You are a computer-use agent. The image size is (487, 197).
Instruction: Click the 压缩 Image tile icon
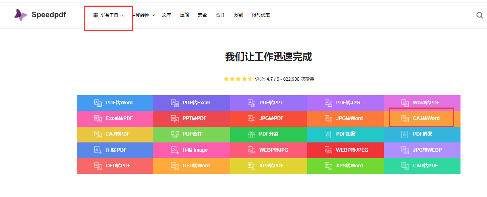click(x=175, y=150)
